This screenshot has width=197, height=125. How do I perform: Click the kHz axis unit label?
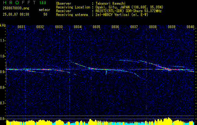tap(3, 25)
